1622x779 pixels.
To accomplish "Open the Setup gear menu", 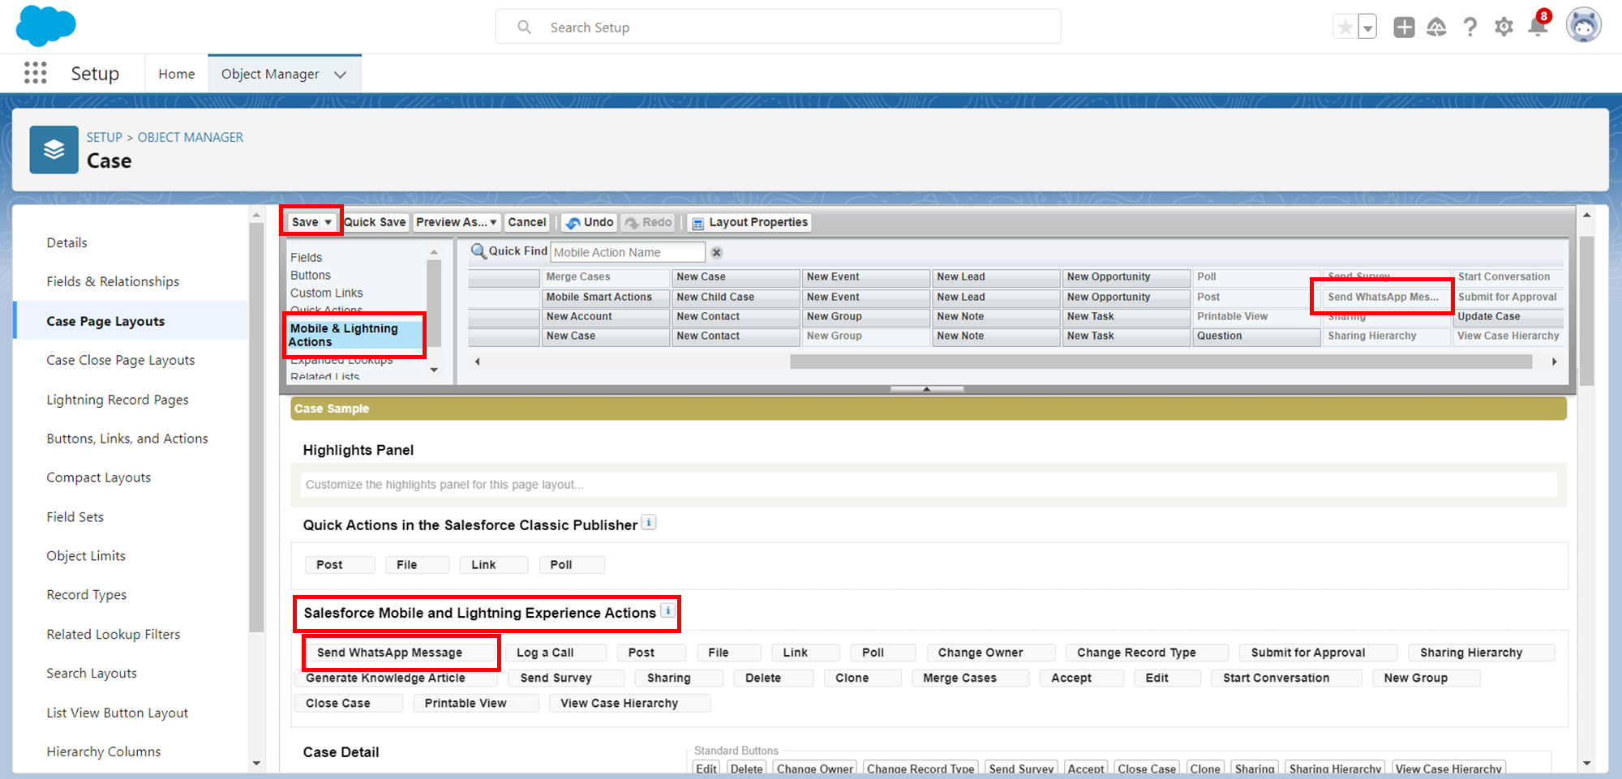I will point(1504,28).
